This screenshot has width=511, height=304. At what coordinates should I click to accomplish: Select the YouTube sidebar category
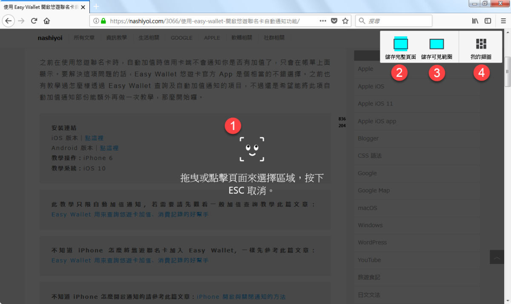[x=369, y=260]
